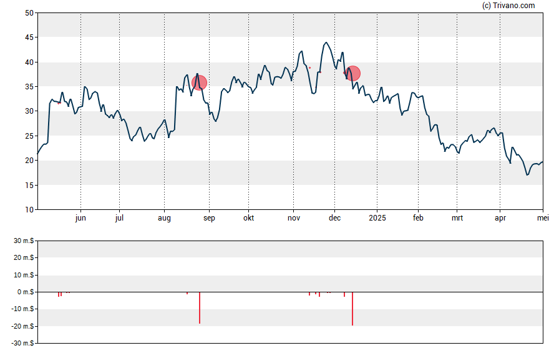Click the '-30 m.$' volume axis label
The width and height of the screenshot is (554, 353).
coord(22,343)
